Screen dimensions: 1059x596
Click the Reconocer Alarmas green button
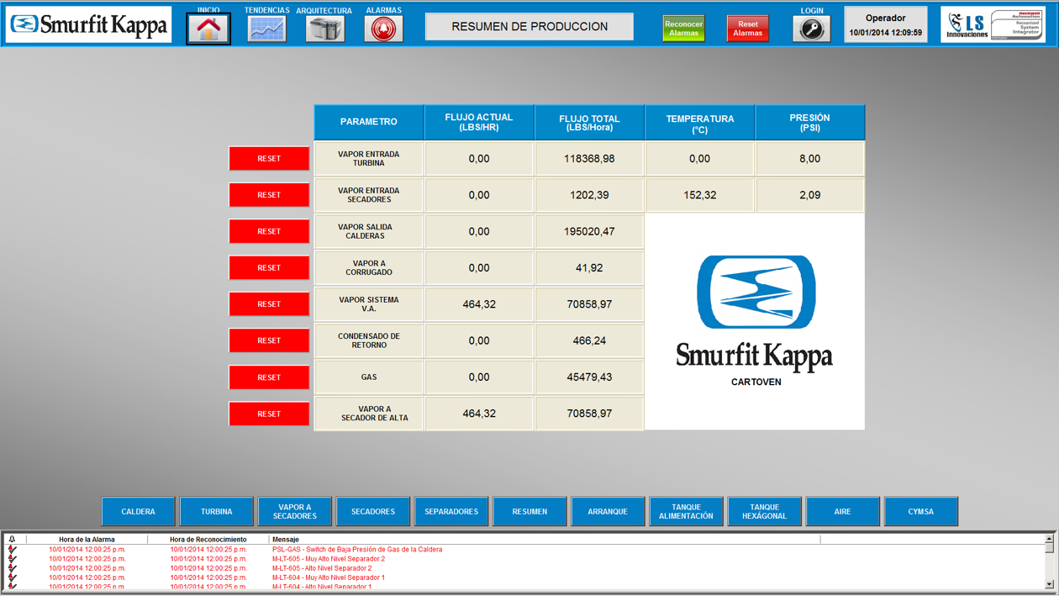[683, 29]
